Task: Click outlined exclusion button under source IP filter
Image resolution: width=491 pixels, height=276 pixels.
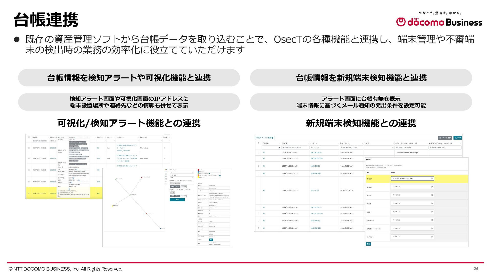Action: (184, 187)
